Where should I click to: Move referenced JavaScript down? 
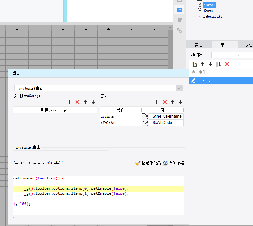pyautogui.click(x=93, y=102)
